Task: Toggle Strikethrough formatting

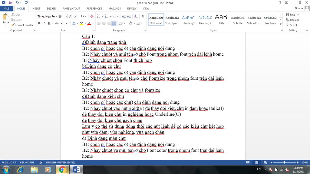Action: click(57, 23)
